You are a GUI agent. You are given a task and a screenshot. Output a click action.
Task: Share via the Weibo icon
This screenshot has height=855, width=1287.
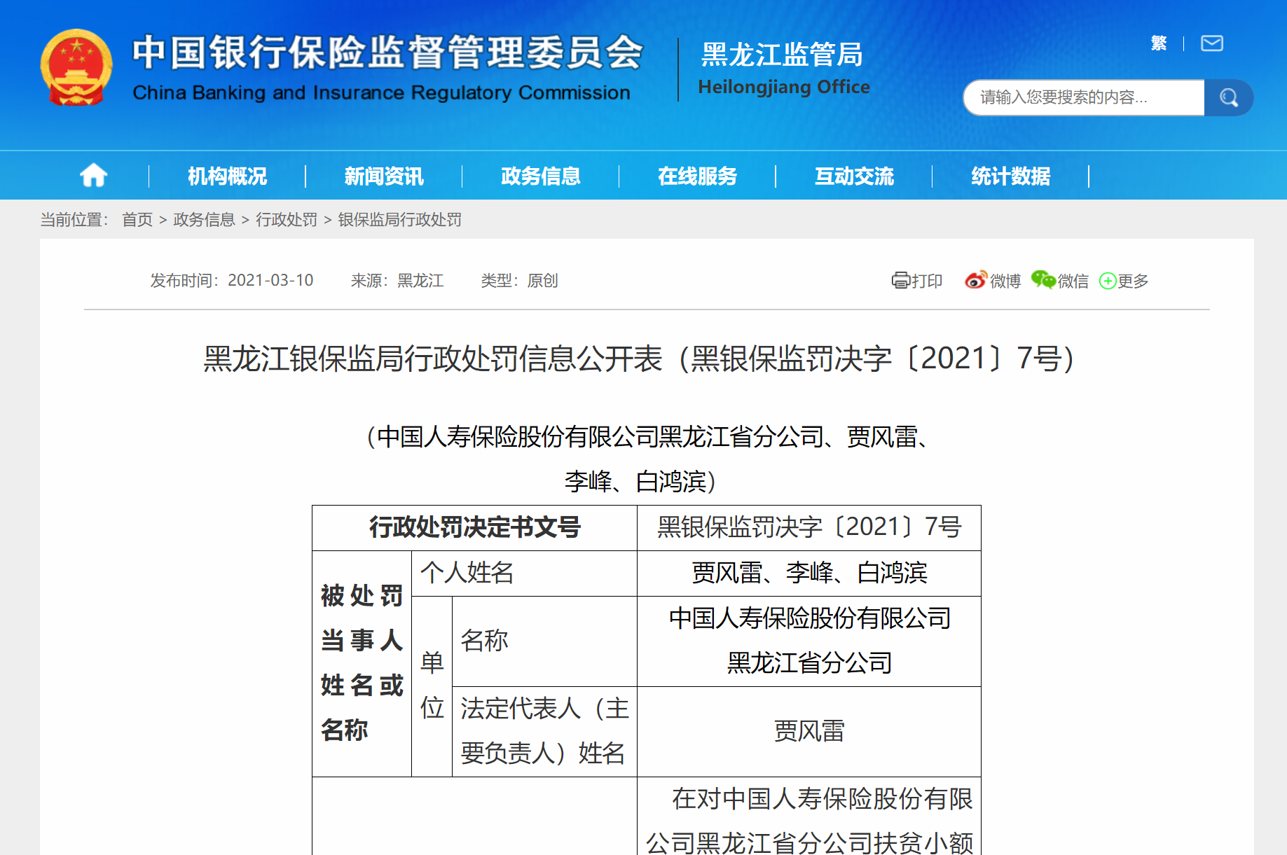click(x=976, y=280)
